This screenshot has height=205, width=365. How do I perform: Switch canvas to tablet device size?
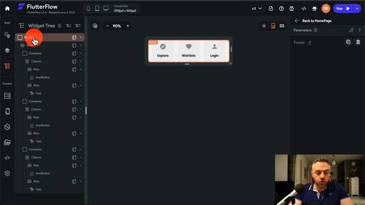click(x=97, y=9)
